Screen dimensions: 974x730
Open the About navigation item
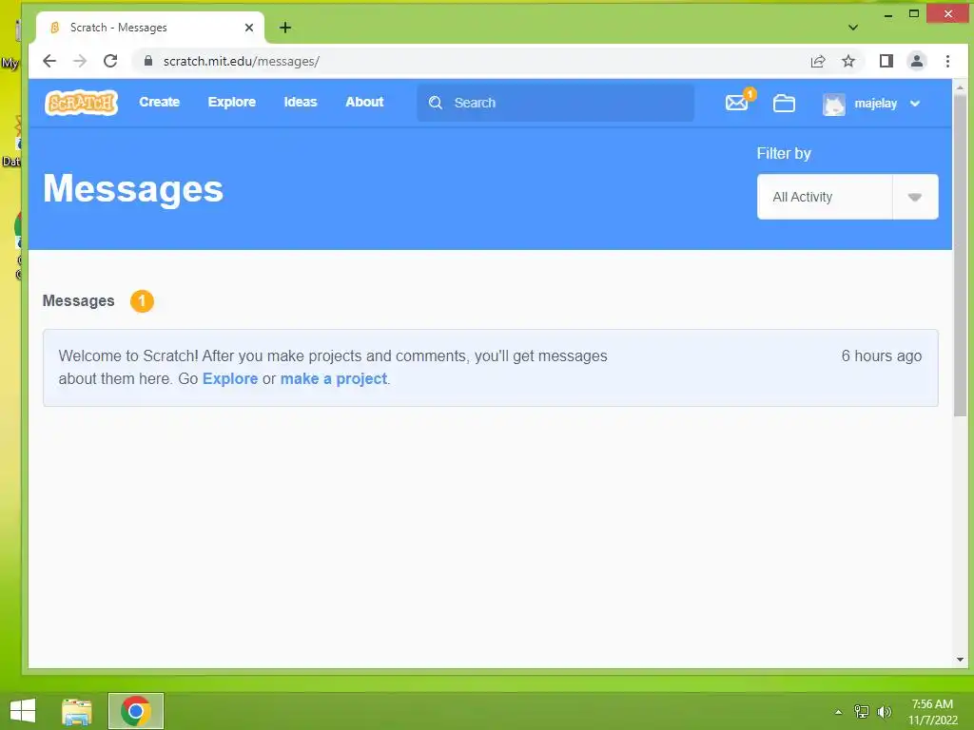[364, 102]
